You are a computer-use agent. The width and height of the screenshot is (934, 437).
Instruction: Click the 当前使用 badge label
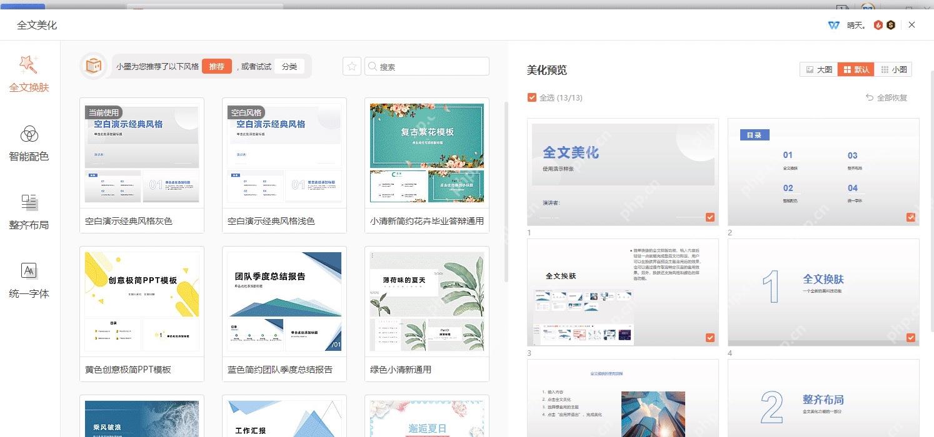[103, 113]
